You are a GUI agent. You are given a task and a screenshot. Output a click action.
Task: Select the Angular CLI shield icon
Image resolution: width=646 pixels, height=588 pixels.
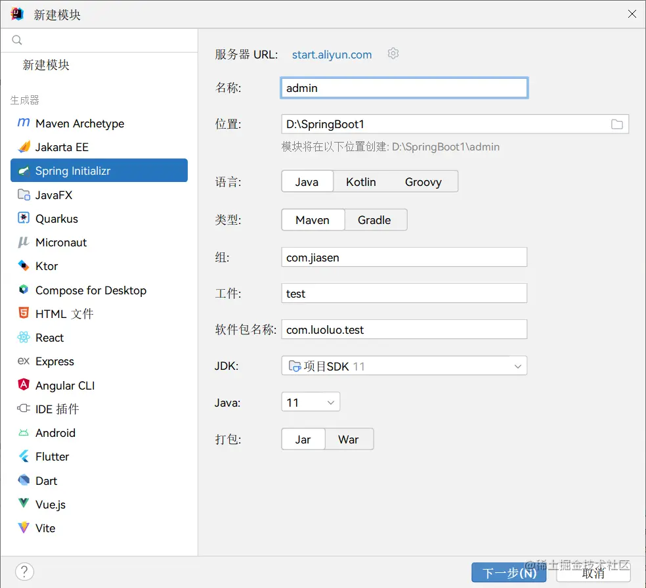(x=24, y=385)
